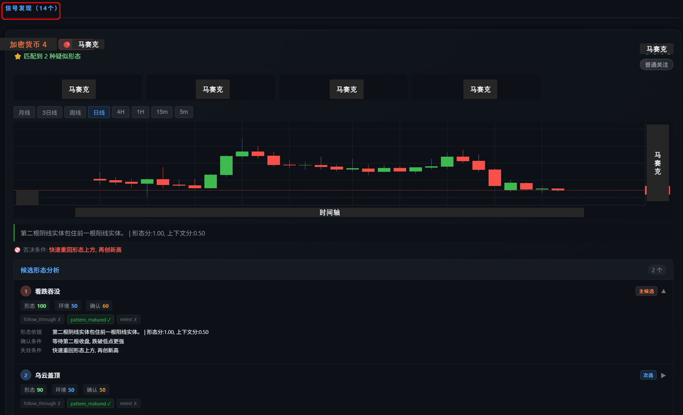Viewport: 683px width, 415px height.
Task: Click numbered badge 2 for 乌云盖顶
Action: pyautogui.click(x=26, y=375)
